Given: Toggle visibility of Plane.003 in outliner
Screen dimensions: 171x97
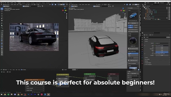Looking at the screenshot, I should pyautogui.click(x=168, y=17).
